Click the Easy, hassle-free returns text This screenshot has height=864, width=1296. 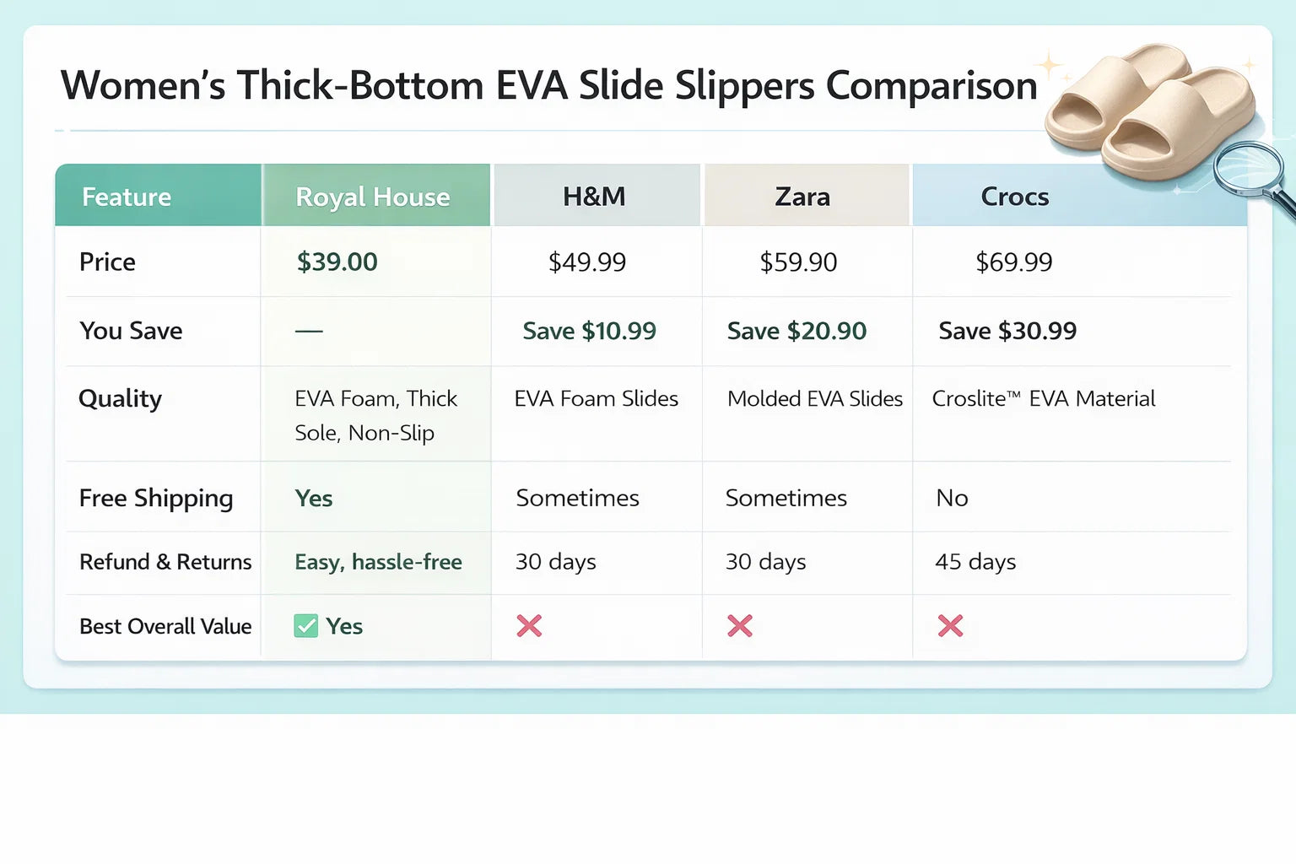coord(378,562)
